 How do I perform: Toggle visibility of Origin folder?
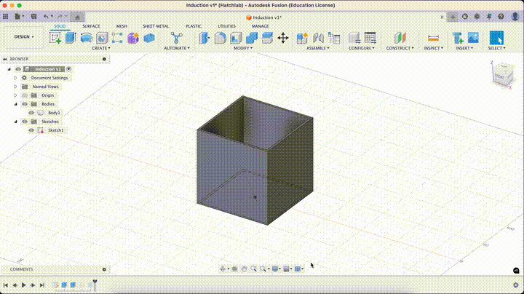(25, 95)
